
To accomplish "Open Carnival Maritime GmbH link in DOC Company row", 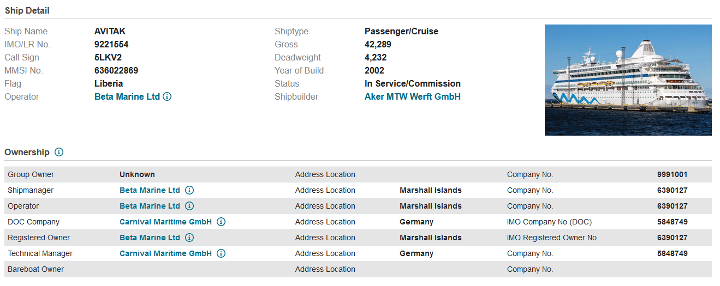I will (x=165, y=222).
